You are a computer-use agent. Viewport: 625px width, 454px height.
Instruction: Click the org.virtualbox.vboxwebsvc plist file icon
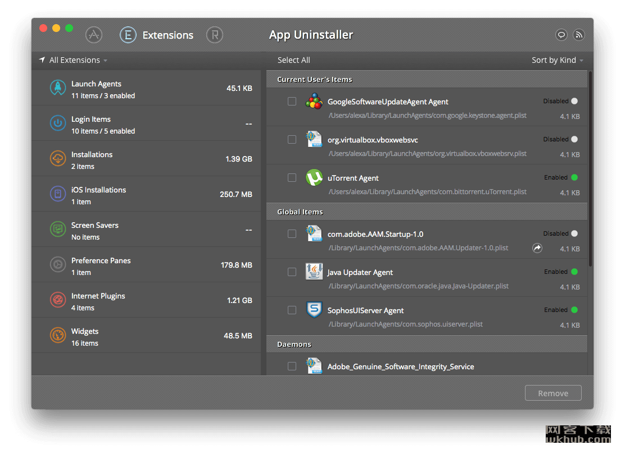click(314, 139)
